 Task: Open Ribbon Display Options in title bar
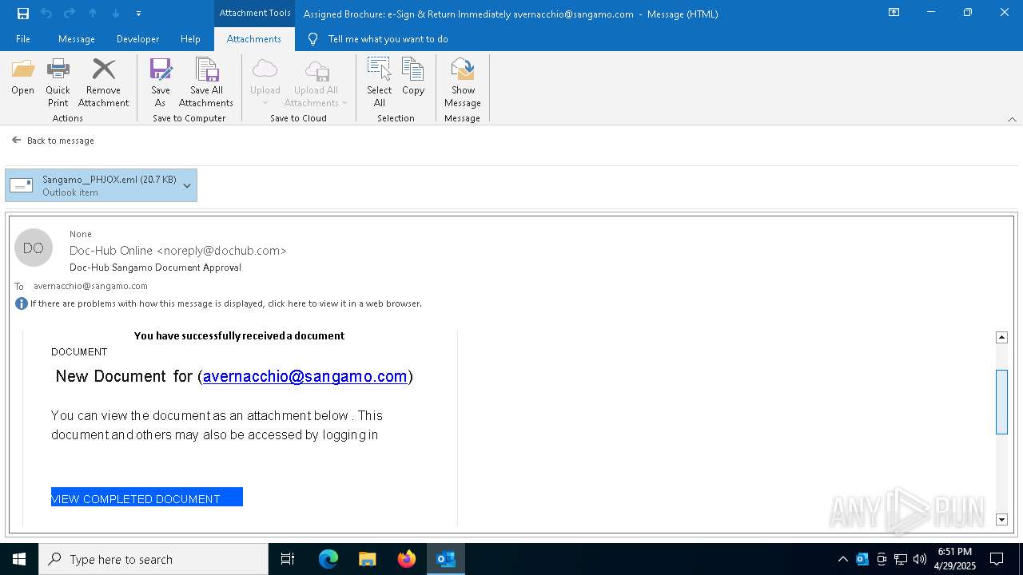coord(894,13)
